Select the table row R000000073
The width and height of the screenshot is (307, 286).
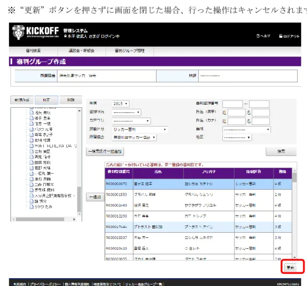coord(198,184)
